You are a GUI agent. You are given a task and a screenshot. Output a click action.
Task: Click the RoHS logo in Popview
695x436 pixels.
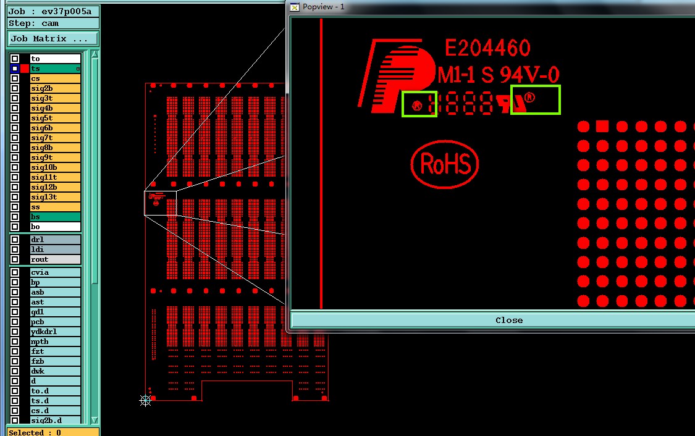coord(445,164)
